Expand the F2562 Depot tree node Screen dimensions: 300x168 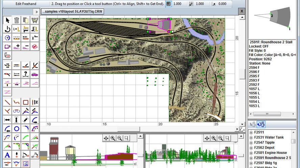pyautogui.click(x=251, y=148)
